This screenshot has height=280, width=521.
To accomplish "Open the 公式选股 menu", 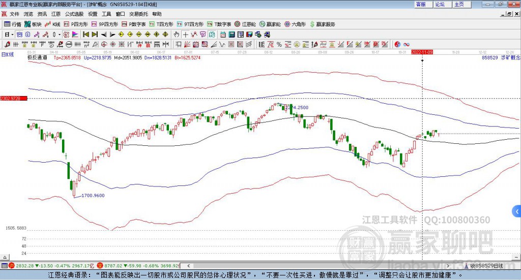I will click(74, 14).
